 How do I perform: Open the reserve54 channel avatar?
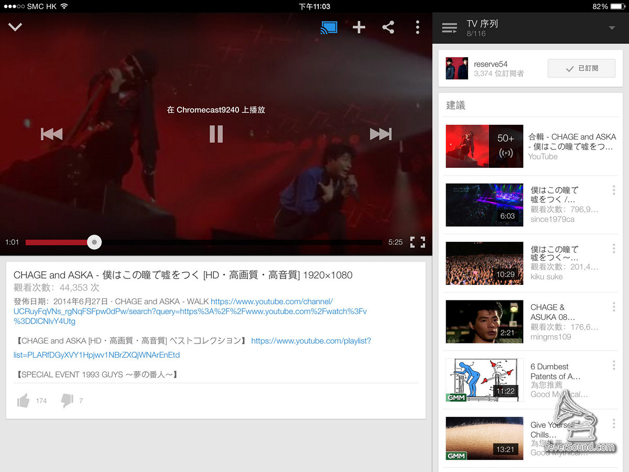point(457,69)
